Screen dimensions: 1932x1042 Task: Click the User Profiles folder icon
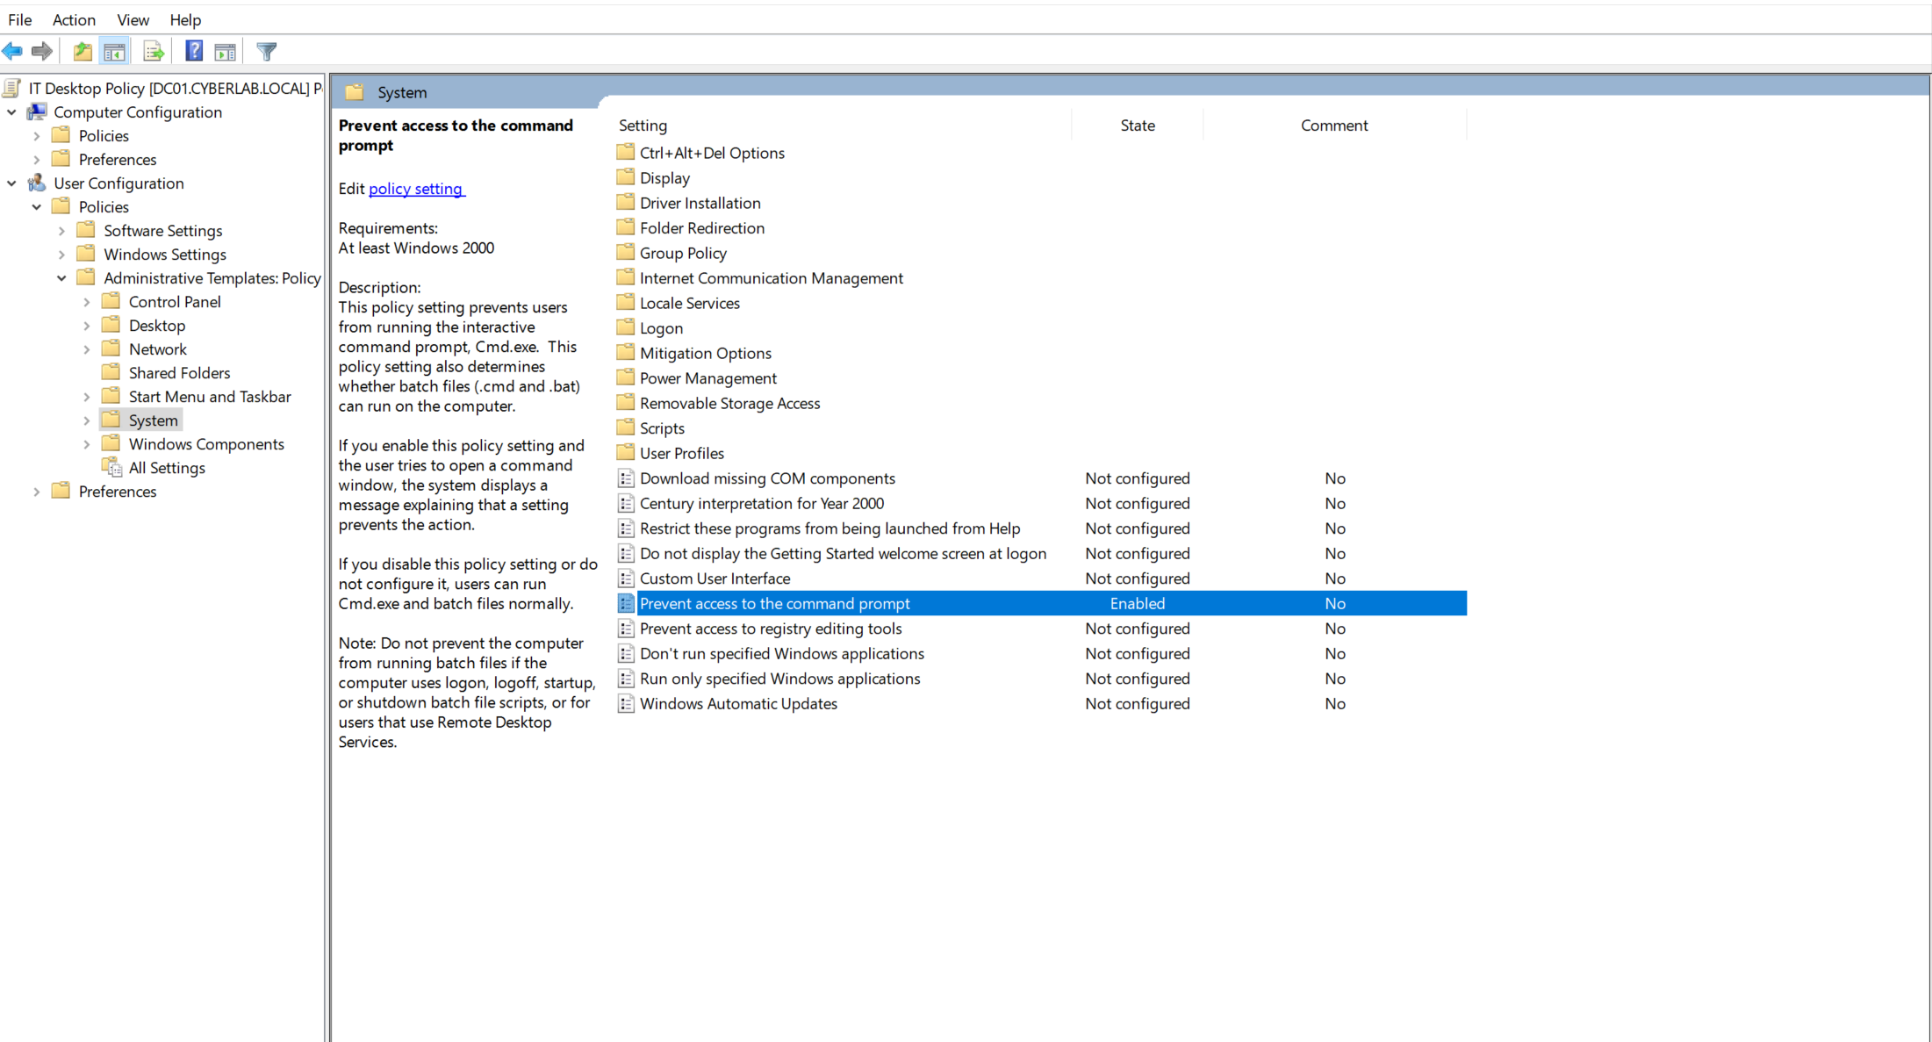point(626,453)
